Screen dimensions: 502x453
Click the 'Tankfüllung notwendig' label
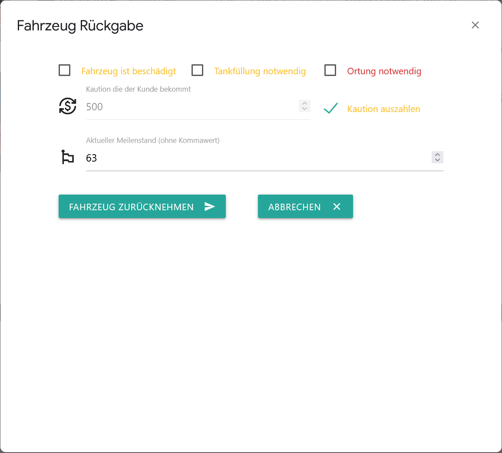coord(260,71)
